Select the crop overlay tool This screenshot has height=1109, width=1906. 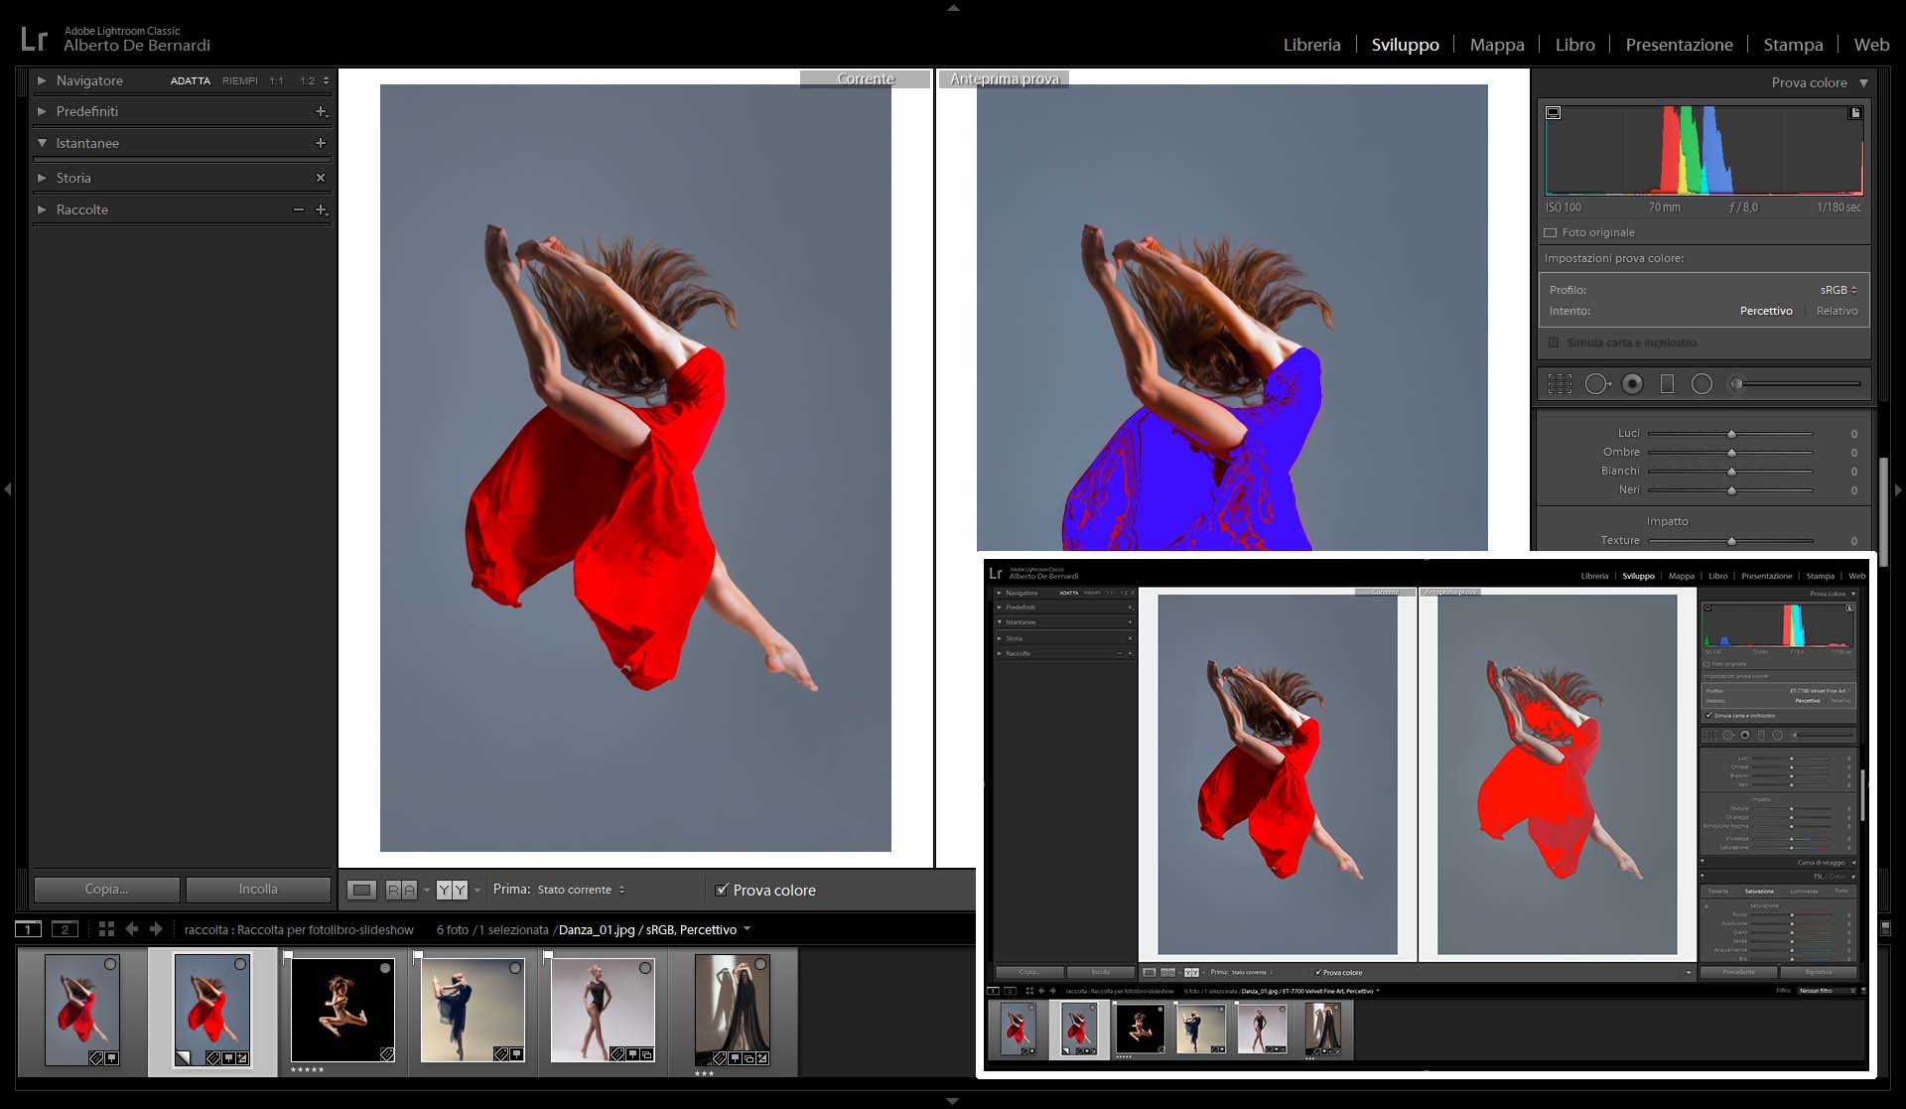[1560, 384]
